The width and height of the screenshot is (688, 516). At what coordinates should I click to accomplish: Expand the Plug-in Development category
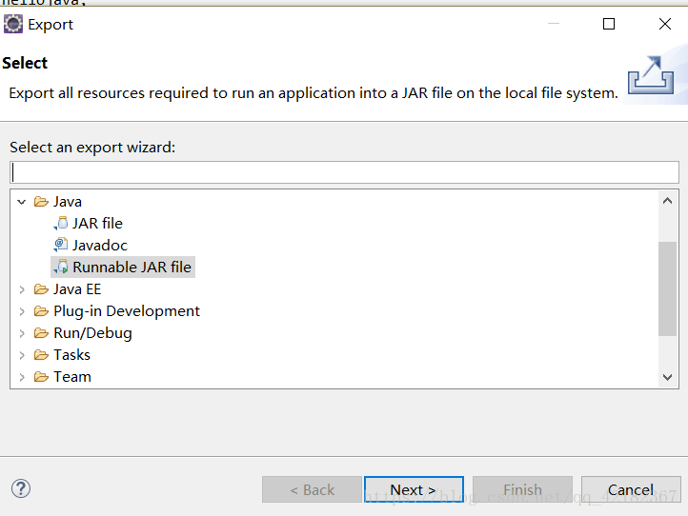(x=22, y=311)
